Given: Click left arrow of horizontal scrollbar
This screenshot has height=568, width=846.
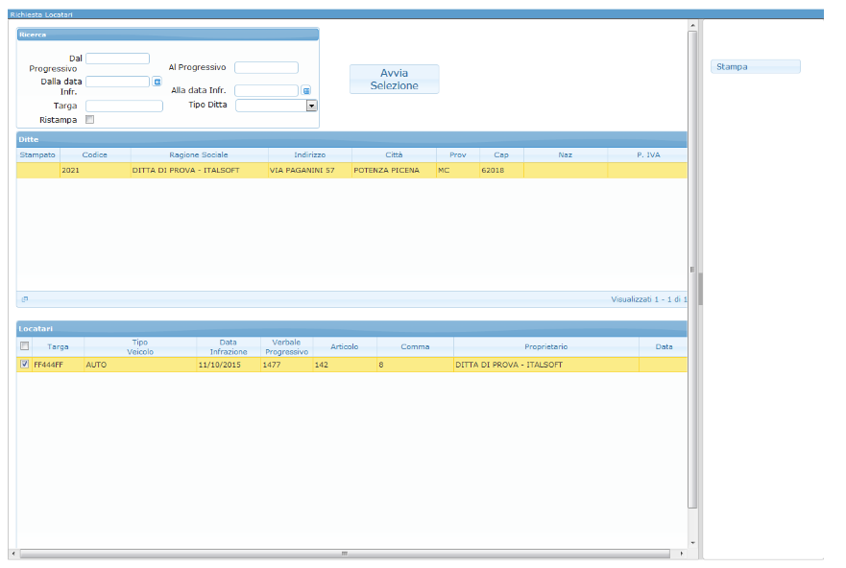Looking at the screenshot, I should pyautogui.click(x=12, y=554).
